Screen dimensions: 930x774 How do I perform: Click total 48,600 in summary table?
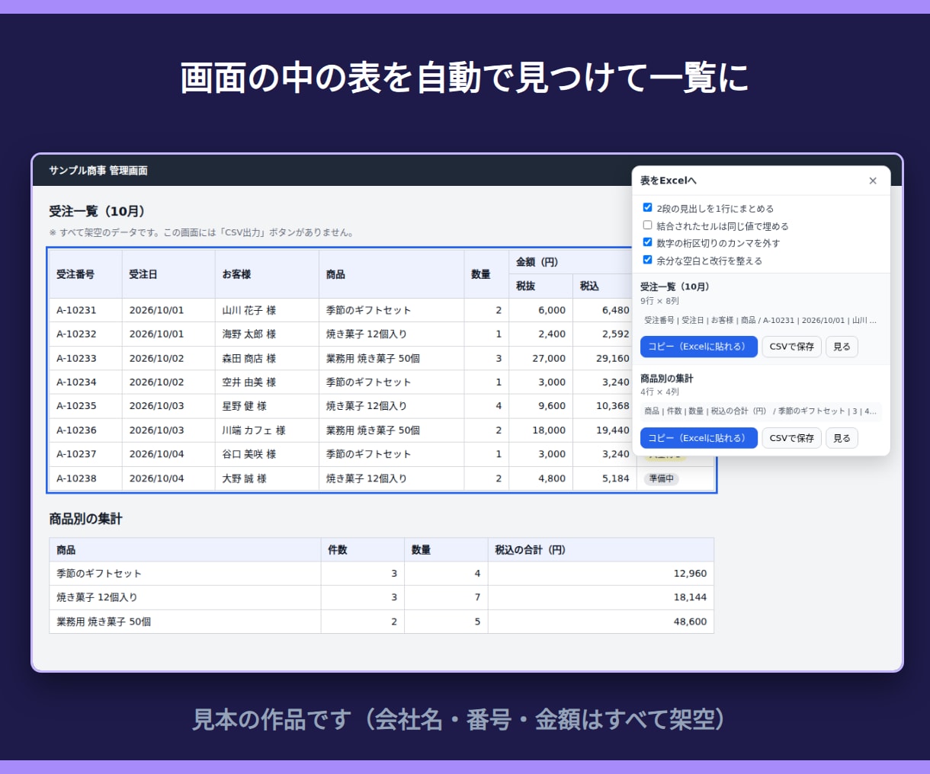click(690, 622)
